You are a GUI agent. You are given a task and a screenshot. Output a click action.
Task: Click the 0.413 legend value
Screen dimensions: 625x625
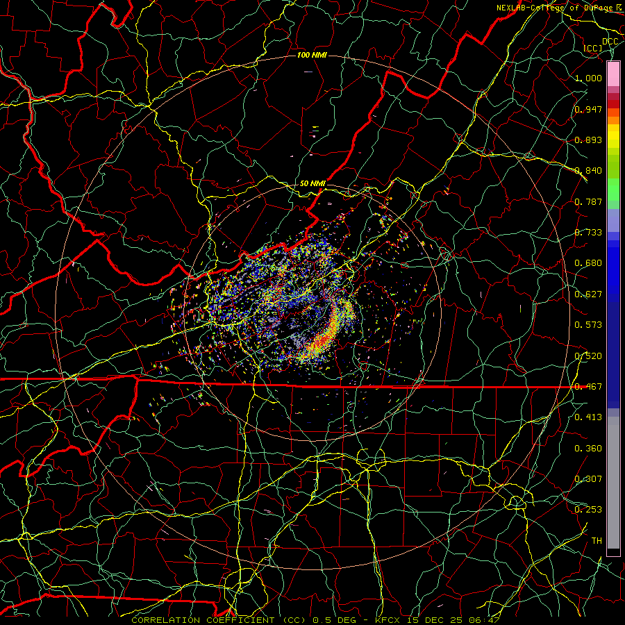point(588,417)
